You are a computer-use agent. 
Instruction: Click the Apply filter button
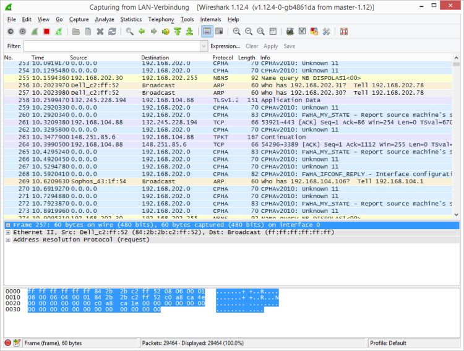pyautogui.click(x=270, y=46)
